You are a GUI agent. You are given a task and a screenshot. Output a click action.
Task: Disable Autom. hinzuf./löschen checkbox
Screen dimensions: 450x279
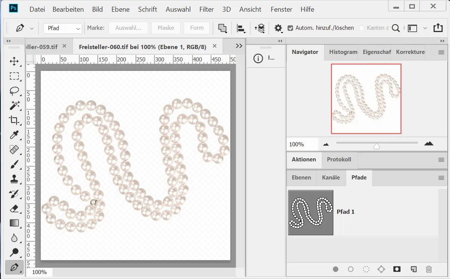point(290,28)
